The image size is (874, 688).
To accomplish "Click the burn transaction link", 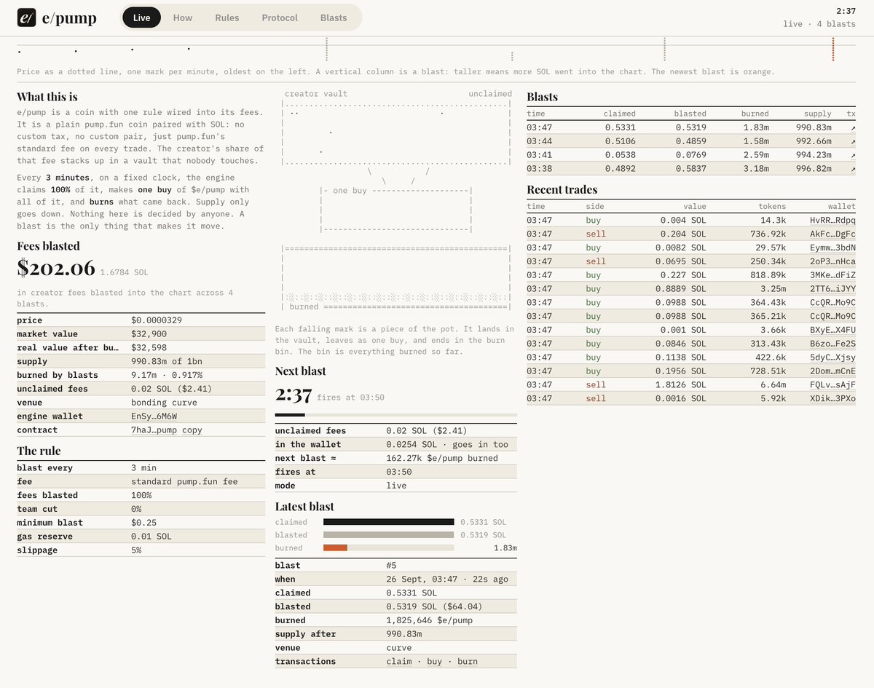I will click(x=468, y=662).
